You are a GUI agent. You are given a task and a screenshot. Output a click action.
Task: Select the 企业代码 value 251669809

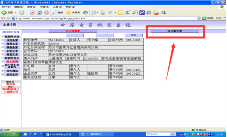point(56,51)
